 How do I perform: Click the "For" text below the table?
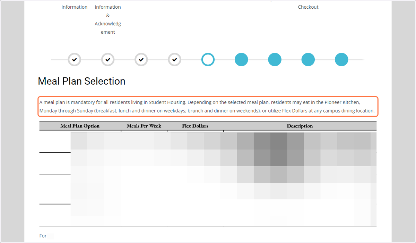[x=43, y=236]
